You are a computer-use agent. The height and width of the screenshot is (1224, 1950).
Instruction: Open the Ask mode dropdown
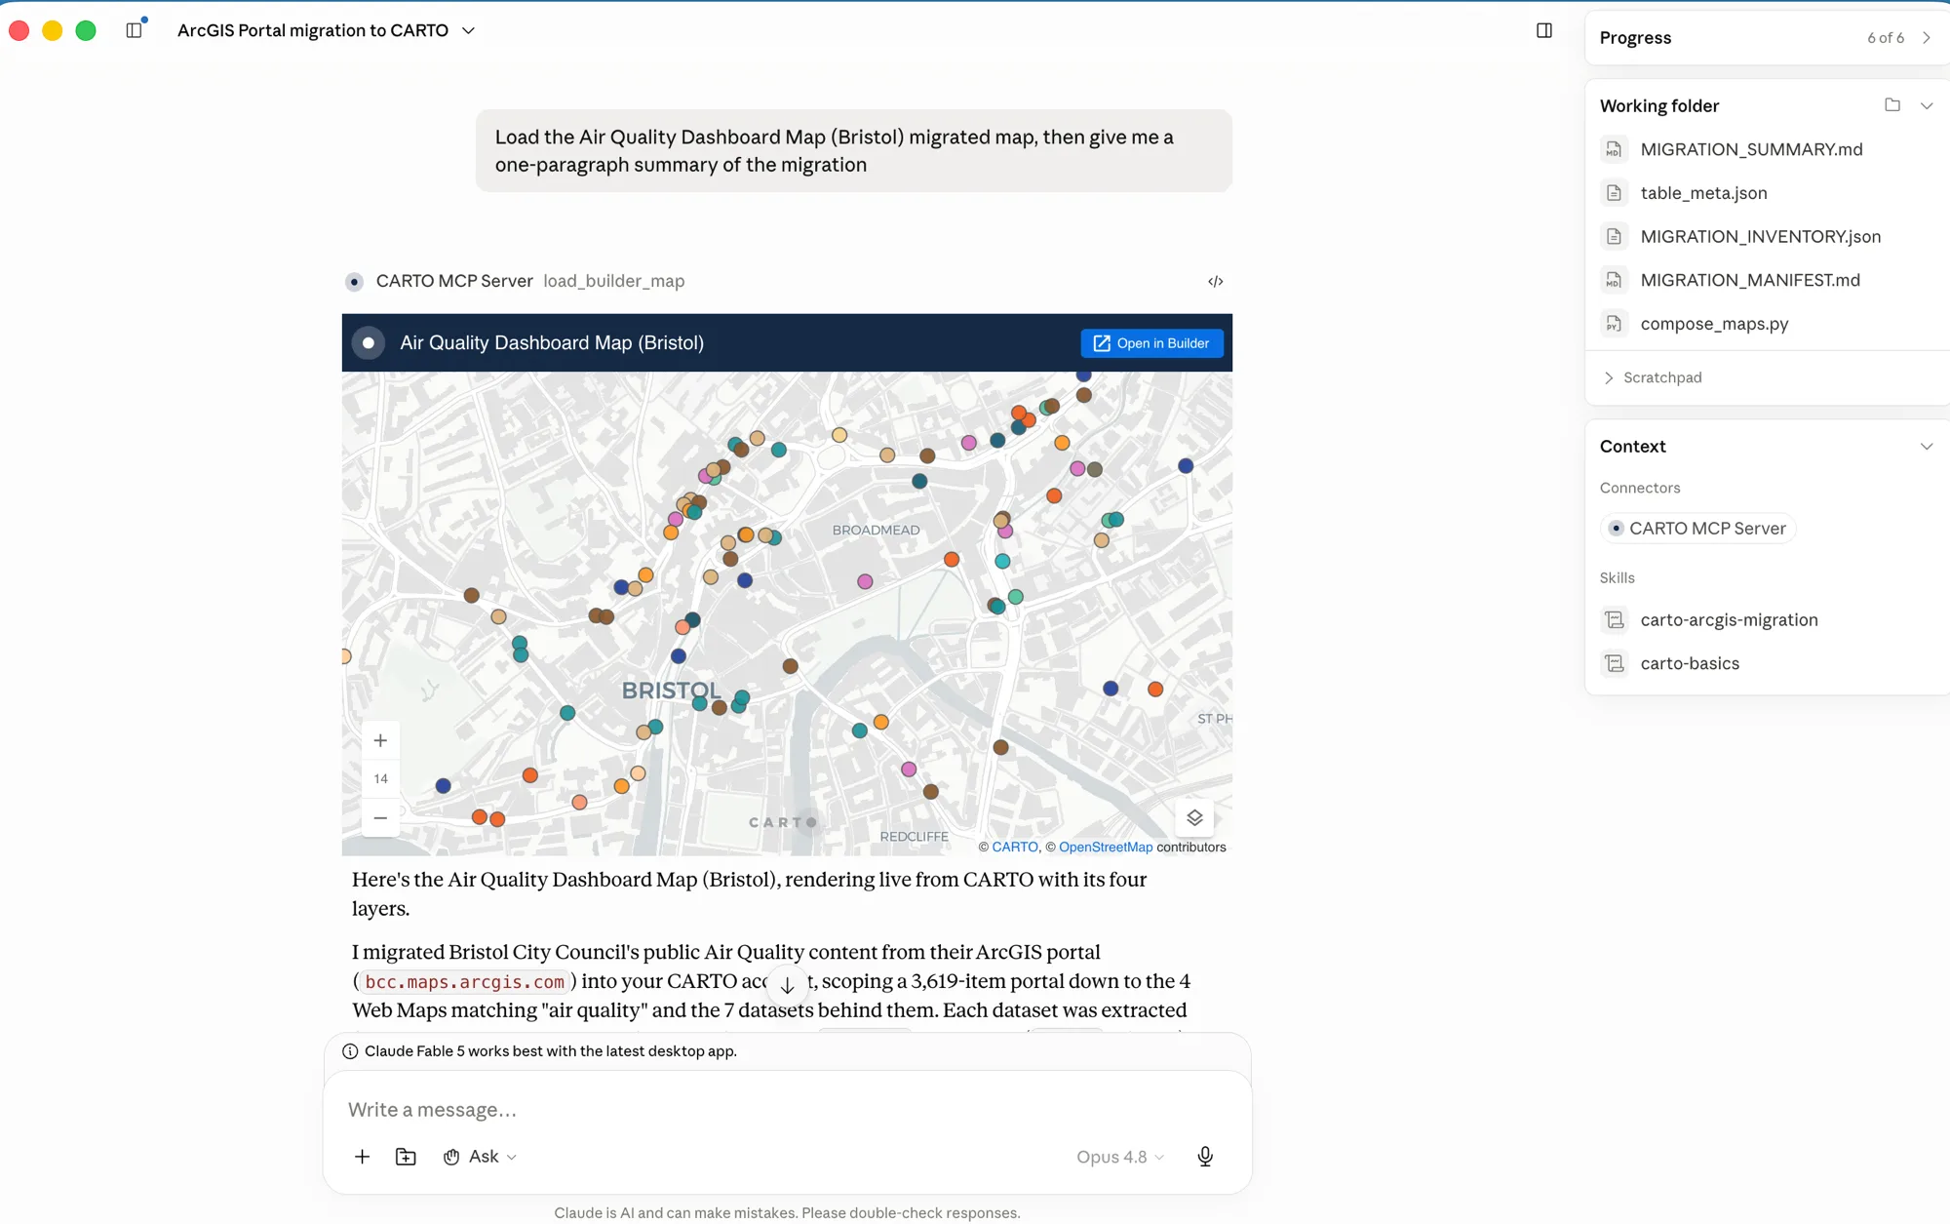pos(480,1157)
